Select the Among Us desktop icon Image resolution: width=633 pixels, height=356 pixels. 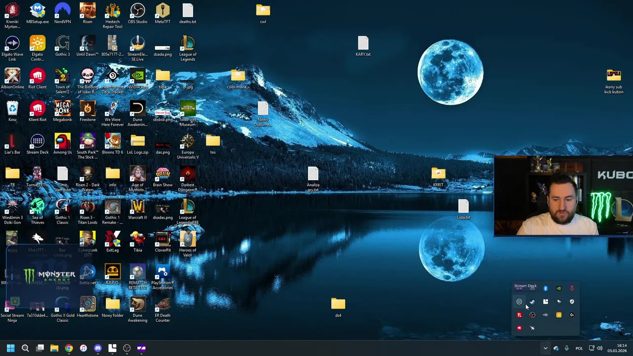(62, 144)
